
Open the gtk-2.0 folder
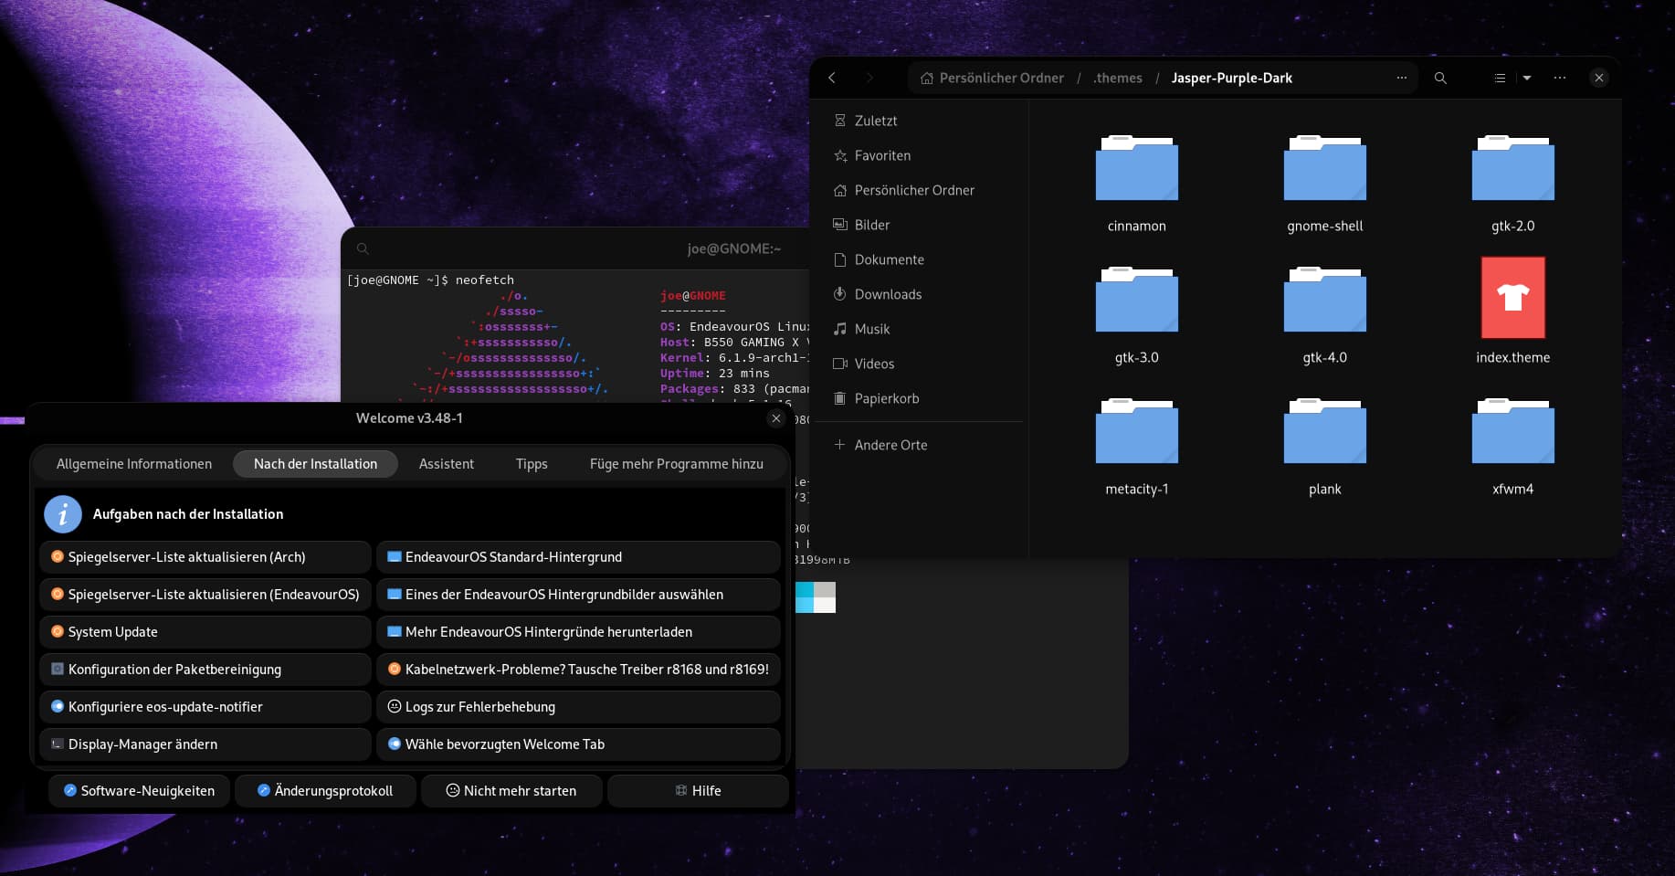point(1512,185)
